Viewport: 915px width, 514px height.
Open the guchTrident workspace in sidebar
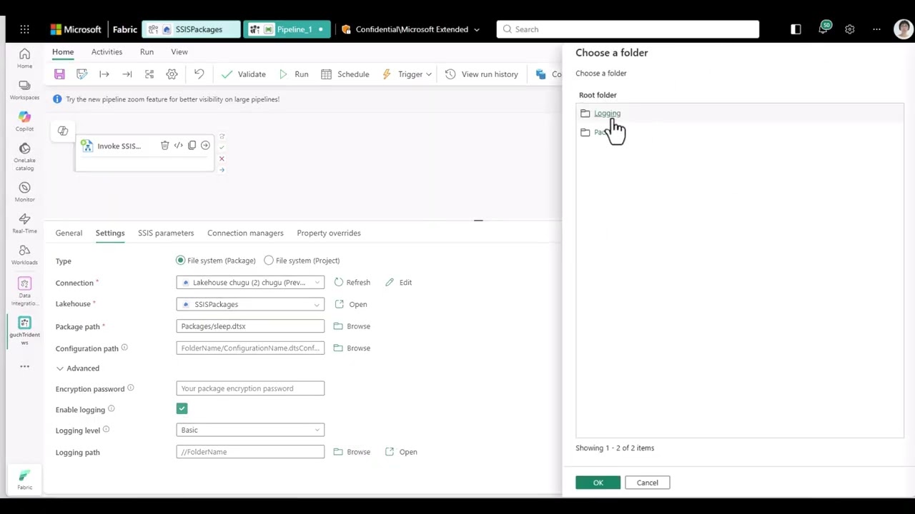(x=24, y=331)
